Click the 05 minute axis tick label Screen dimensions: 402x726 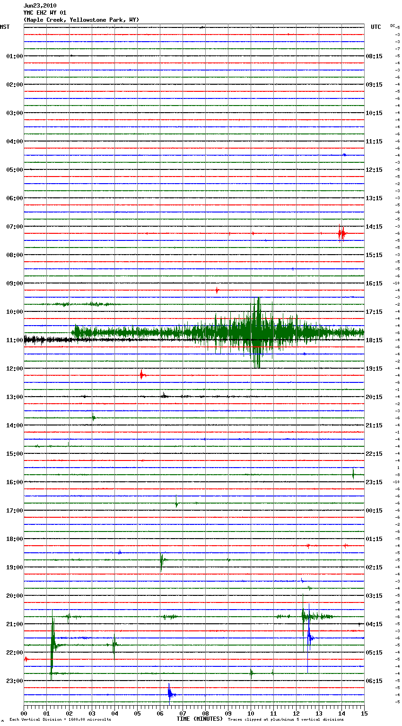[x=137, y=713]
